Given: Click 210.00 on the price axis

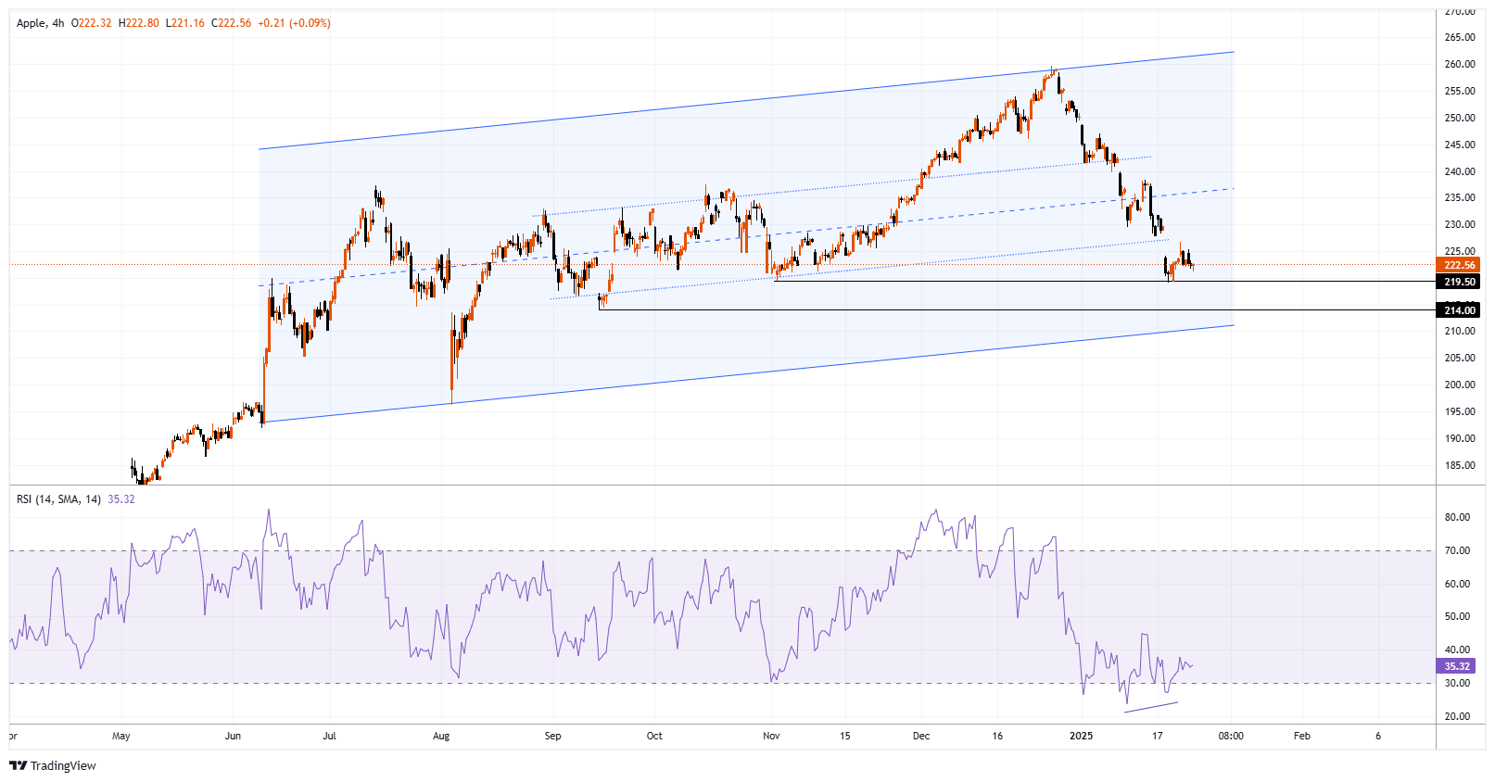Looking at the screenshot, I should [x=1460, y=332].
